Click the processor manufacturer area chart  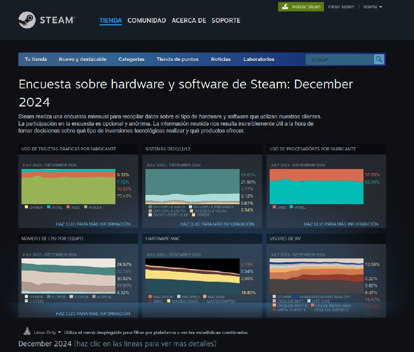(317, 187)
